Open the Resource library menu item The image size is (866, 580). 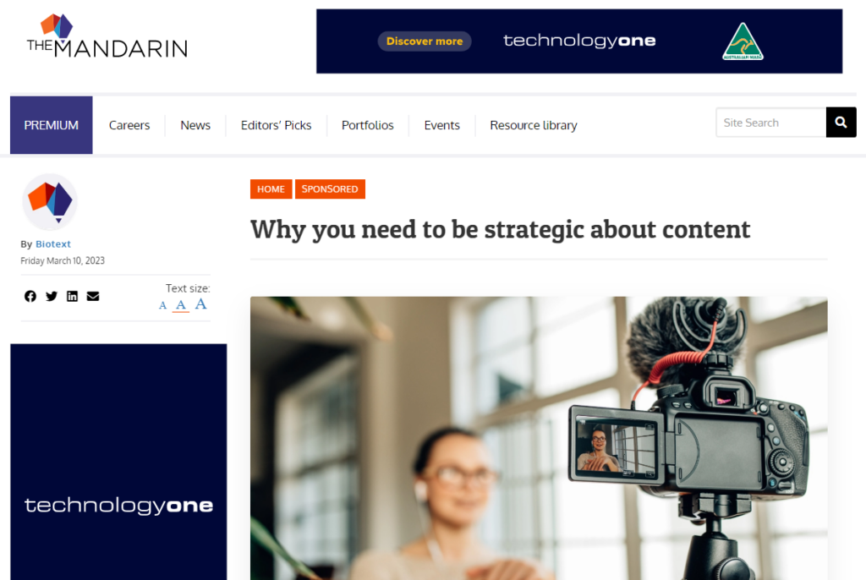click(x=534, y=125)
